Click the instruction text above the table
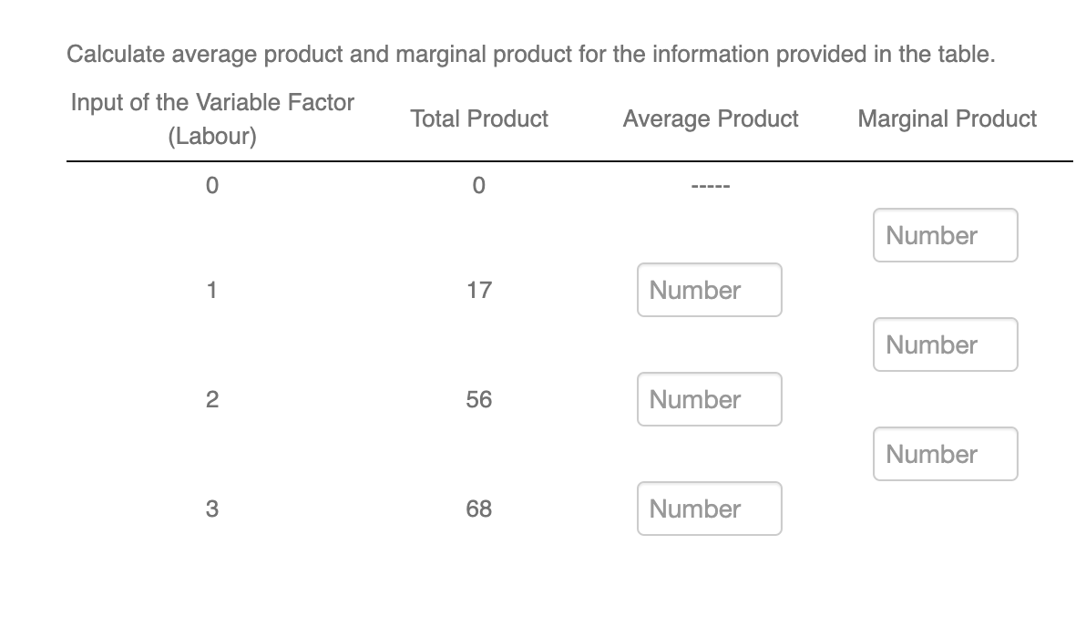Viewport: 1086px width, 627px height. tap(531, 54)
